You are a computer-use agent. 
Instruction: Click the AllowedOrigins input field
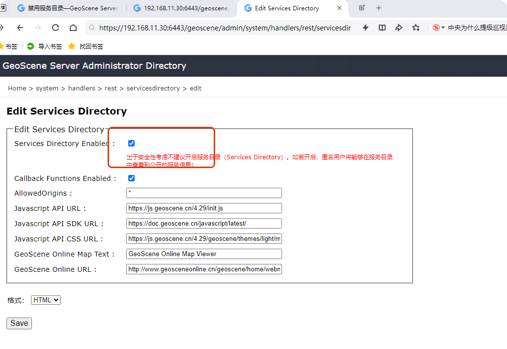pyautogui.click(x=204, y=193)
